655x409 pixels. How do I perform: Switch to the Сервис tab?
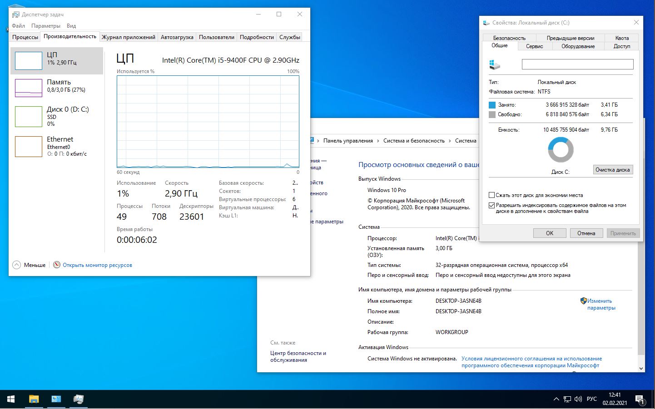click(x=535, y=46)
